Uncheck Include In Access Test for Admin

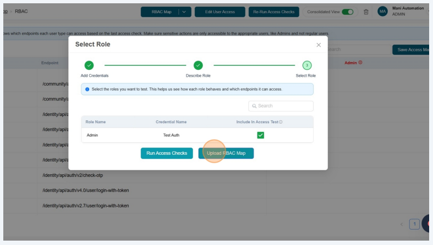point(260,135)
